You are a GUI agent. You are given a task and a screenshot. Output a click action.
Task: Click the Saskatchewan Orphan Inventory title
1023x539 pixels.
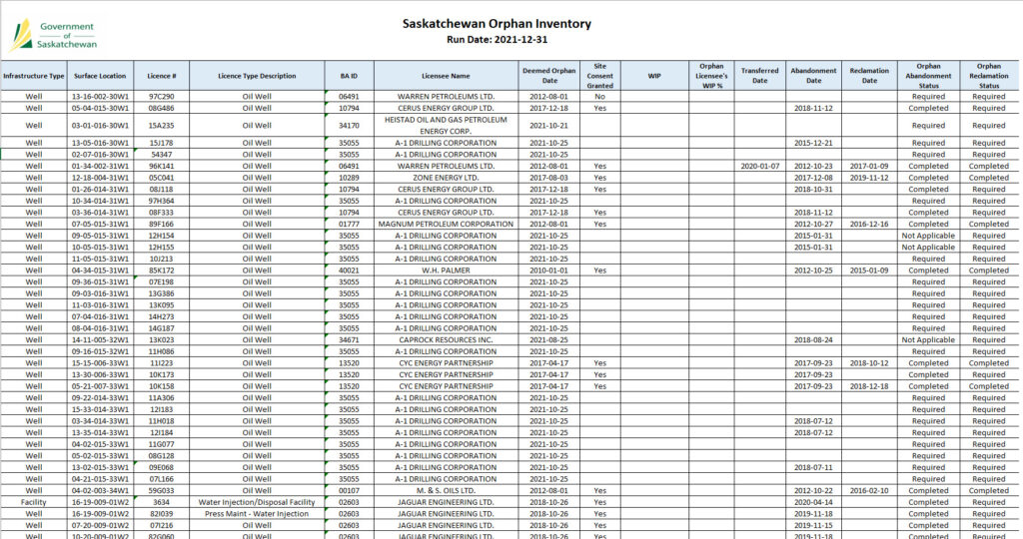pos(497,24)
